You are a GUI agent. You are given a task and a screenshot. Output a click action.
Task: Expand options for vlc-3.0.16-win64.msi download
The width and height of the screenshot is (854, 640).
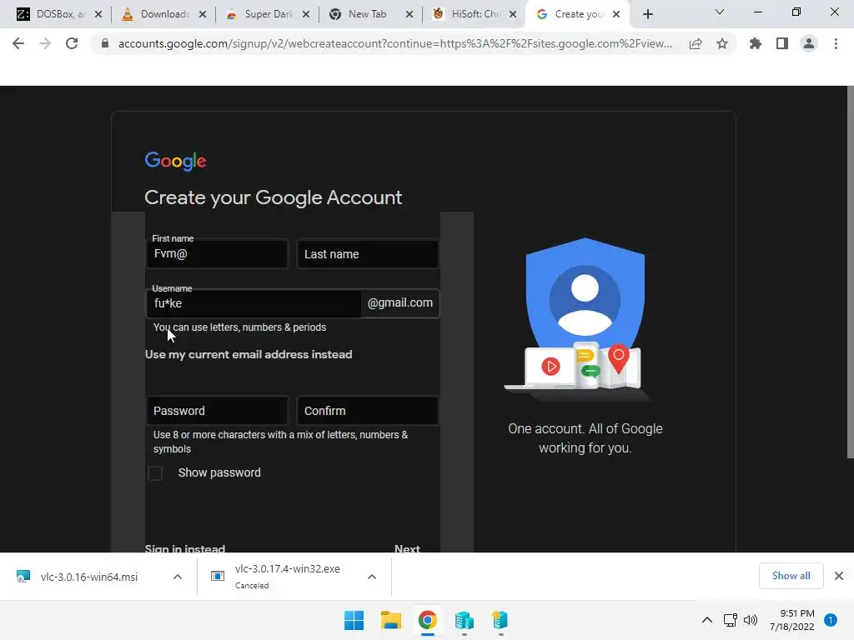[x=178, y=577]
